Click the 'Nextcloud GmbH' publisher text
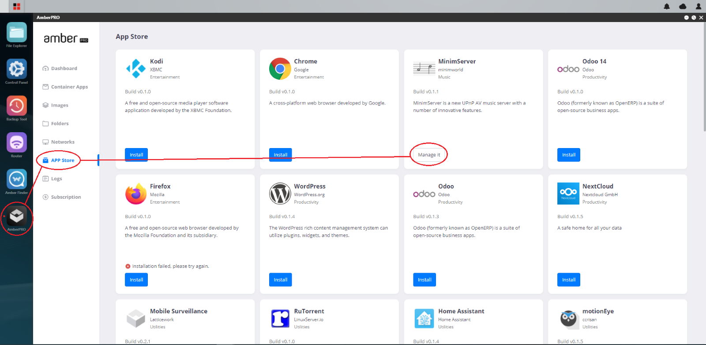The width and height of the screenshot is (706, 345). (x=600, y=194)
